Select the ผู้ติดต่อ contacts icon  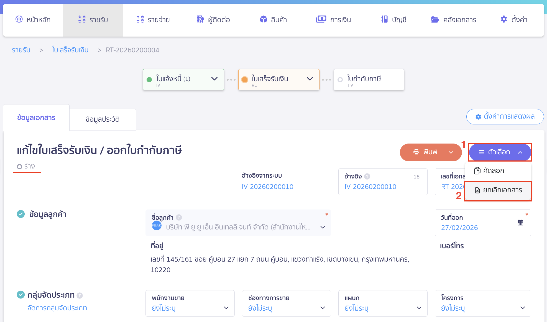pyautogui.click(x=200, y=19)
